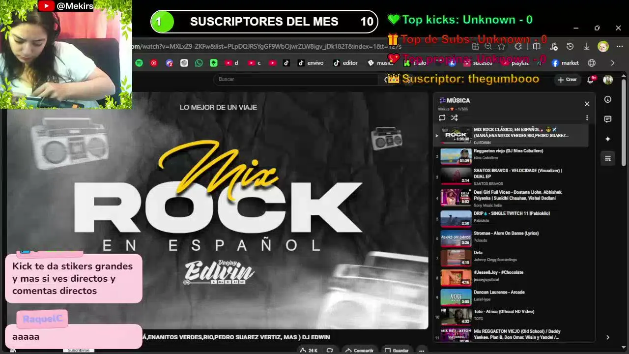The image size is (629, 354).
Task: Open the browser split screen icon
Action: tap(537, 47)
